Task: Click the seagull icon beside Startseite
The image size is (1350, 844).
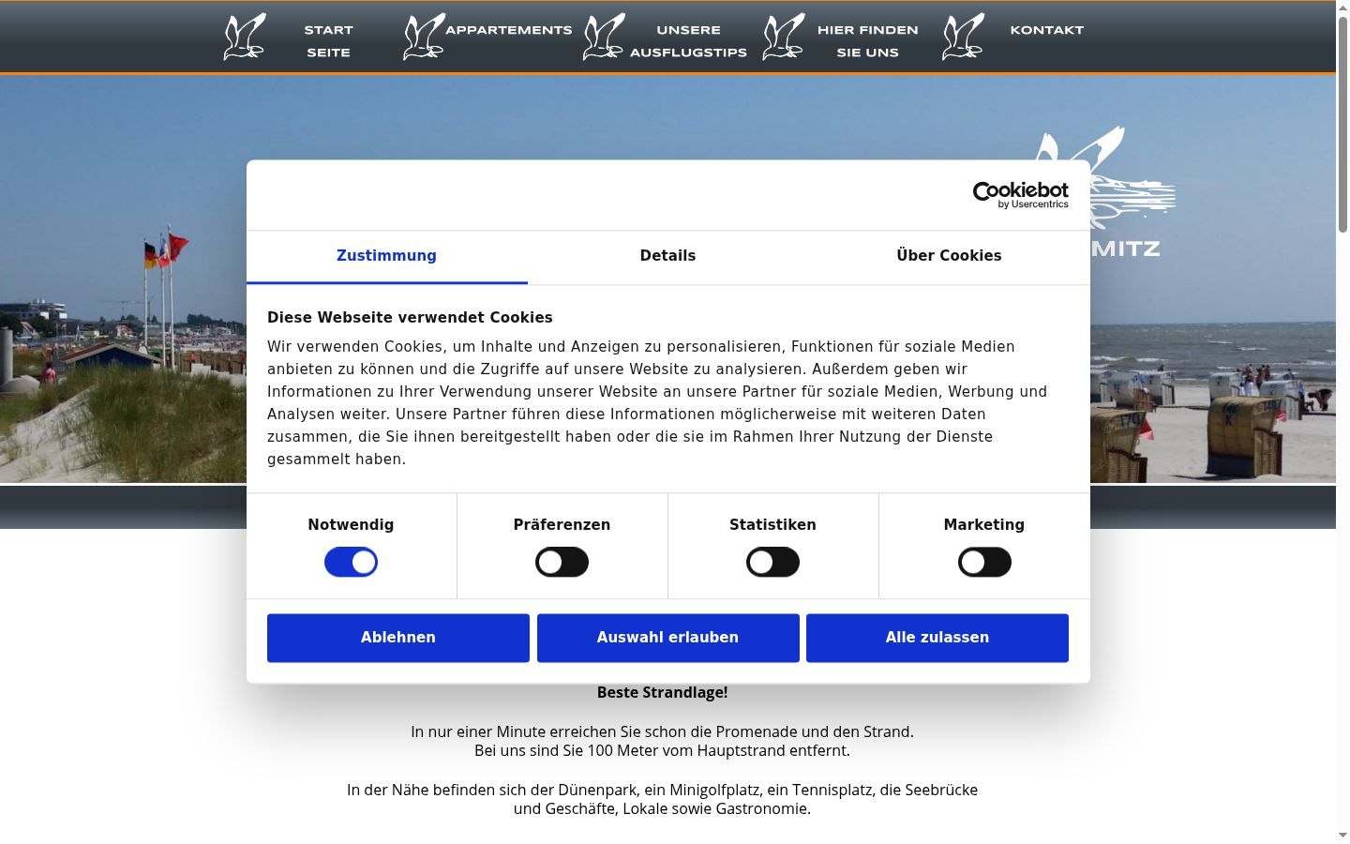Action: 245,37
